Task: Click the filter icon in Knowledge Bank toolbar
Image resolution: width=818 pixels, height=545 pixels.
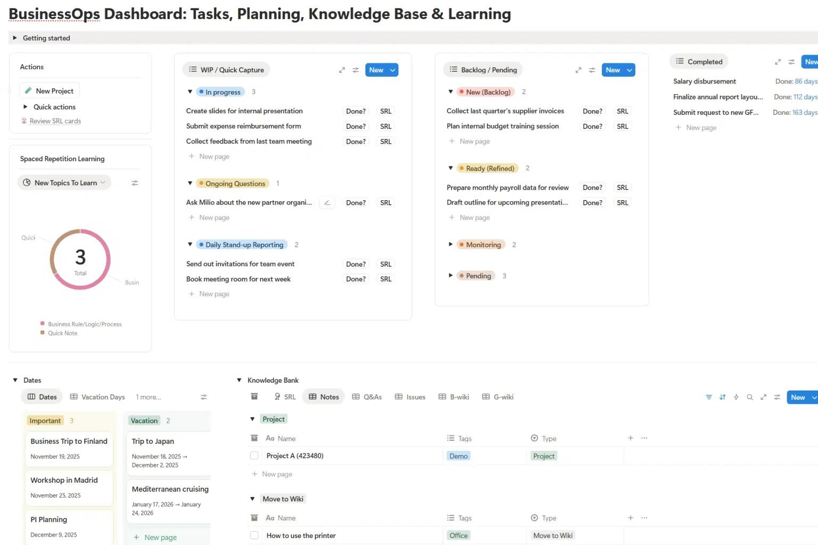Action: pos(708,397)
